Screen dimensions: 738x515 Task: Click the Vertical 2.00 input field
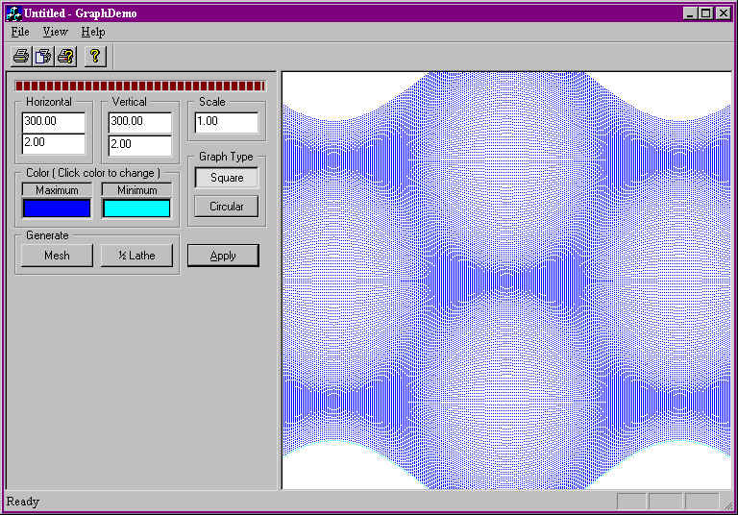pos(140,145)
